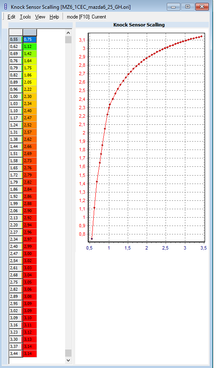
Task: Select the green cell with value 1,12
Action: (30, 47)
